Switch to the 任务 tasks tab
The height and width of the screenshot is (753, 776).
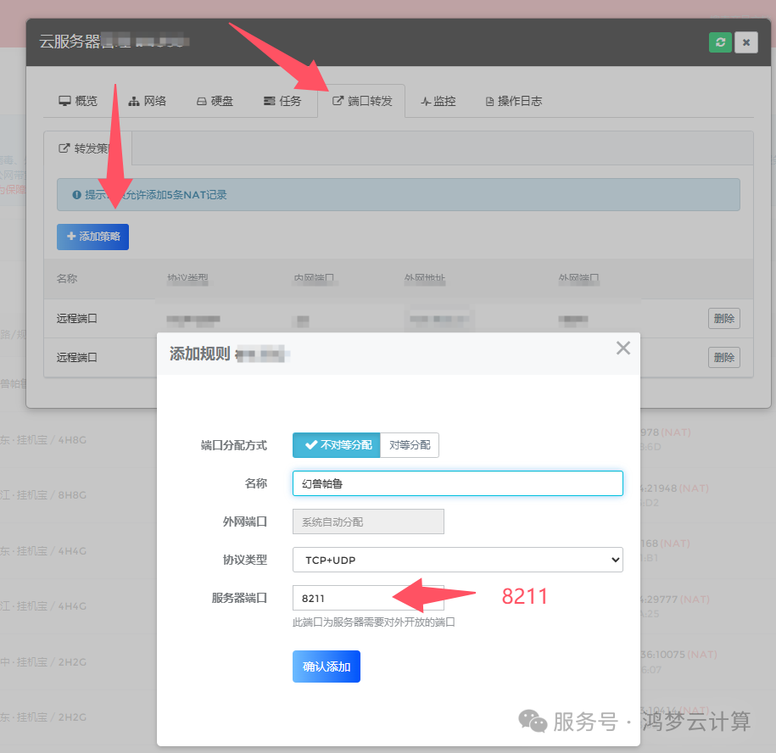point(282,101)
